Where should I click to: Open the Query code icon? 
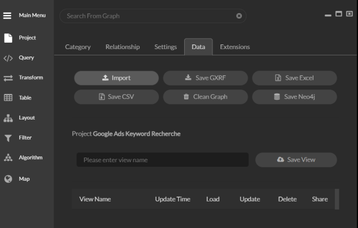pos(8,58)
